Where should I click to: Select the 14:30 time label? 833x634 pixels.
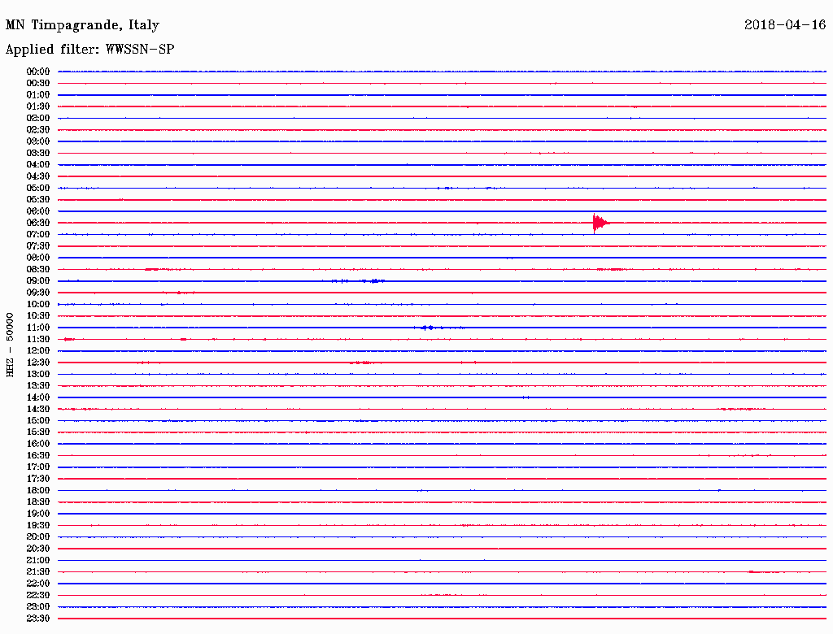[x=38, y=409]
